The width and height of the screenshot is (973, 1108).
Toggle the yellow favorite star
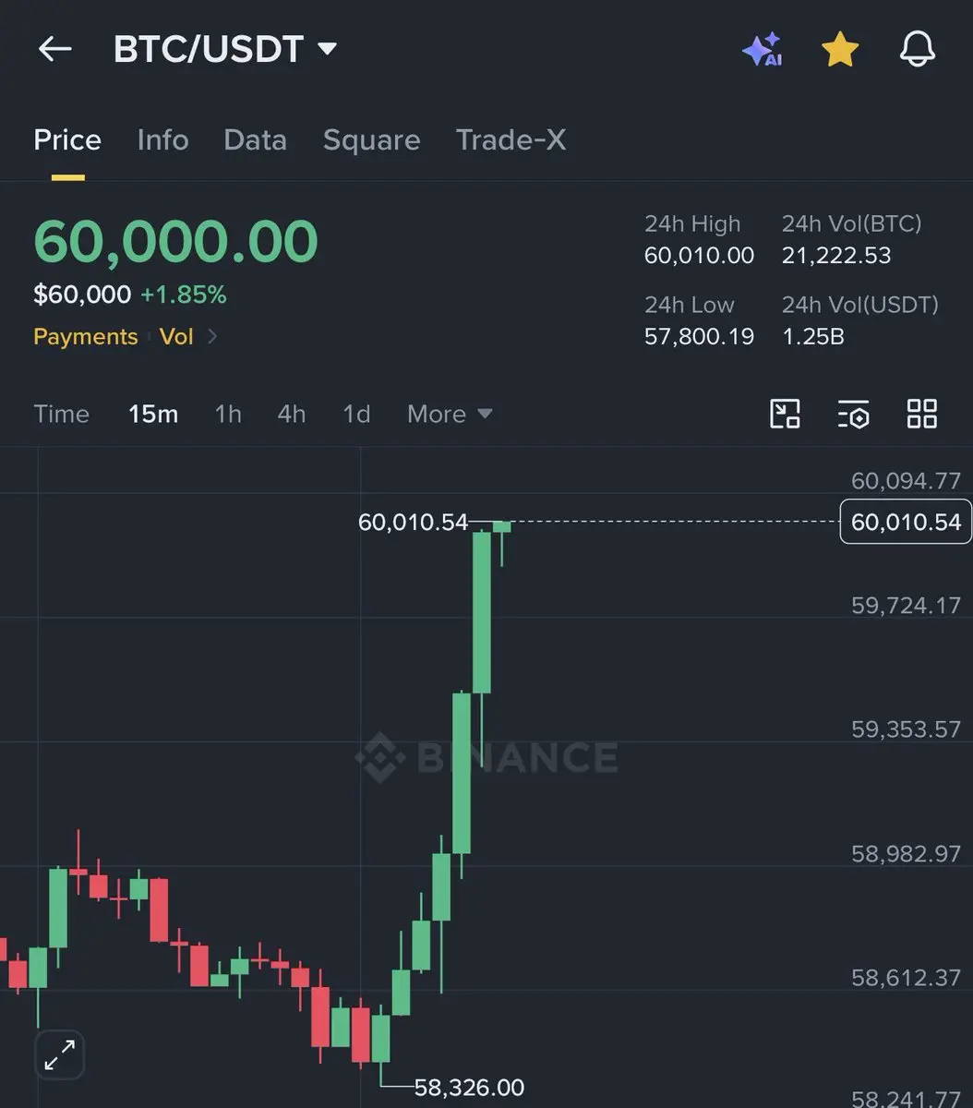point(840,49)
